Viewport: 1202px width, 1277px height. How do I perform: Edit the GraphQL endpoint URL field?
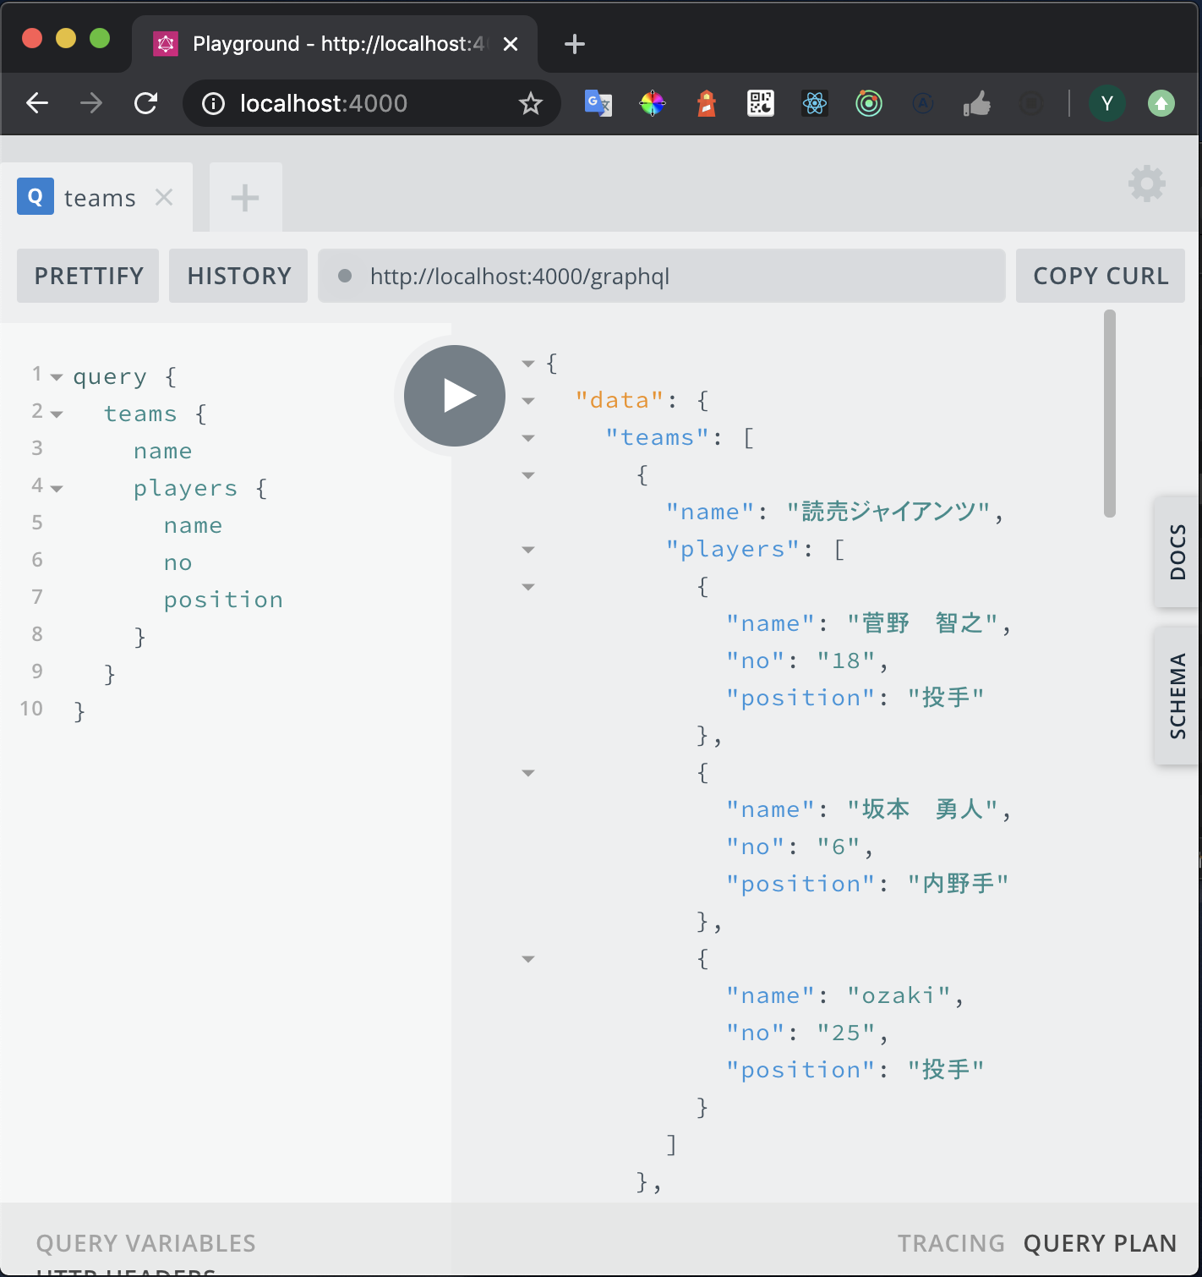(x=662, y=276)
